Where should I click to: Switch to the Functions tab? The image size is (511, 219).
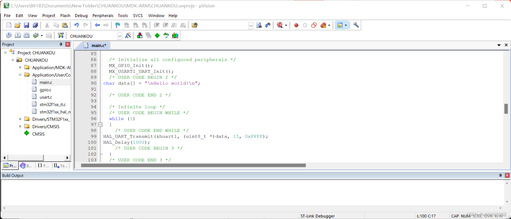click(43, 166)
